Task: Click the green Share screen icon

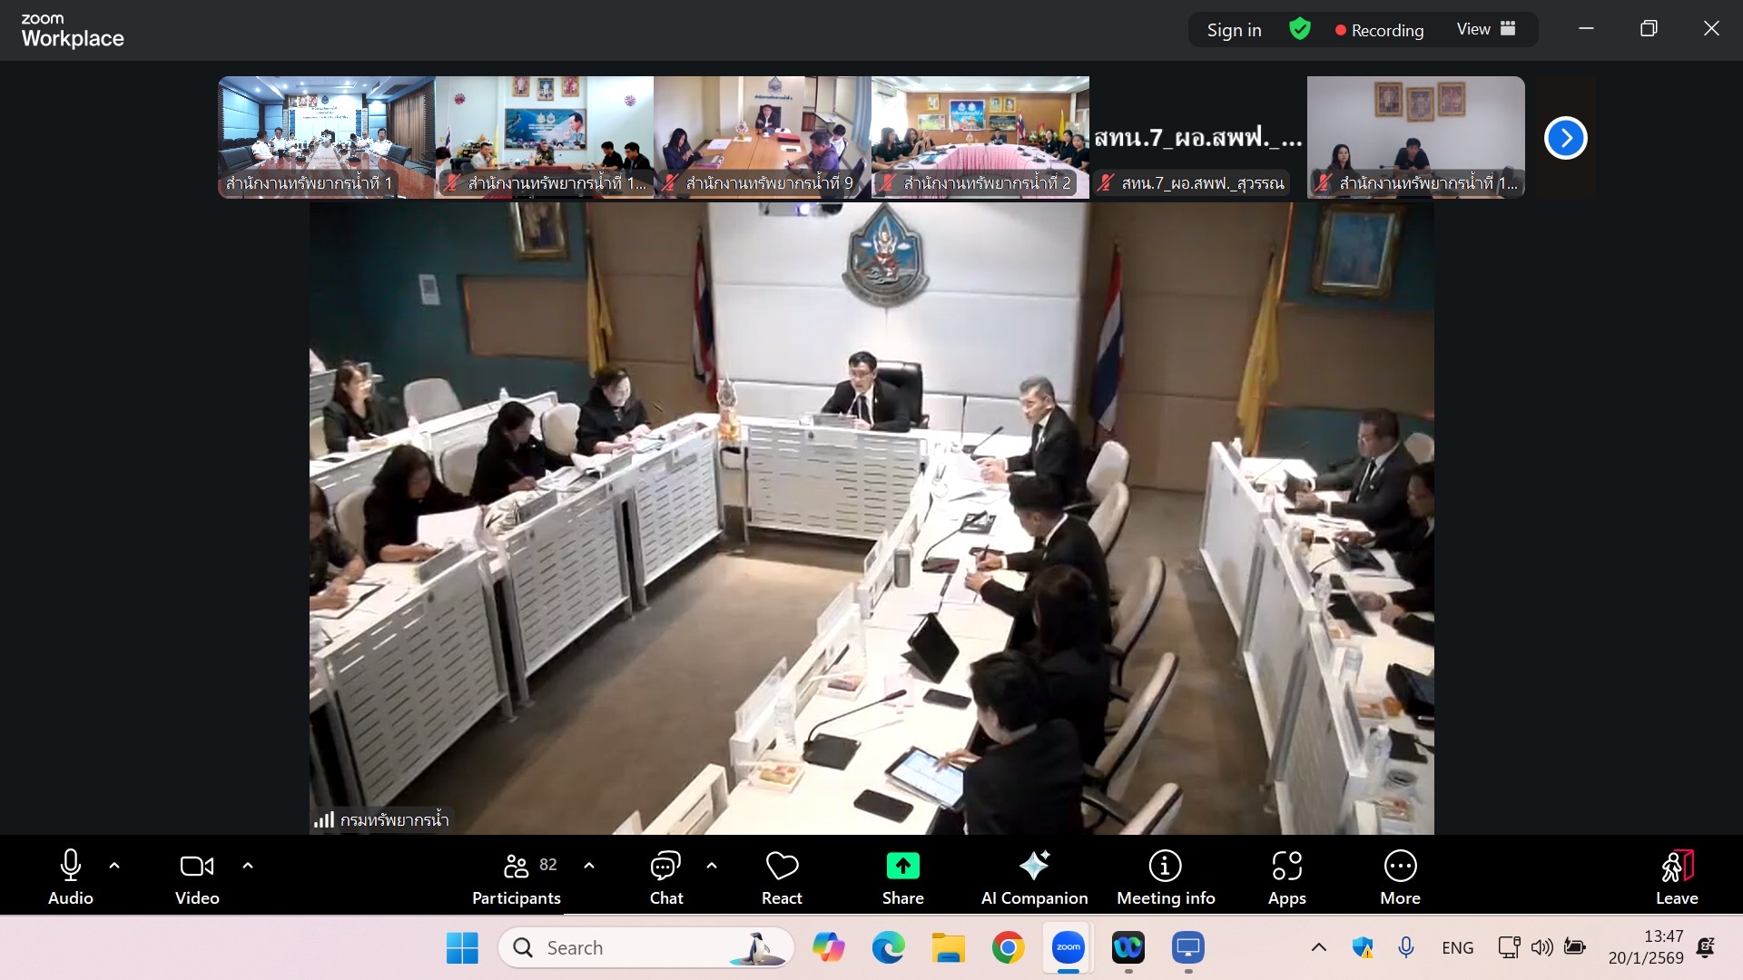Action: [902, 867]
